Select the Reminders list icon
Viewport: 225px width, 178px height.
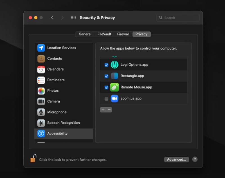(41, 80)
